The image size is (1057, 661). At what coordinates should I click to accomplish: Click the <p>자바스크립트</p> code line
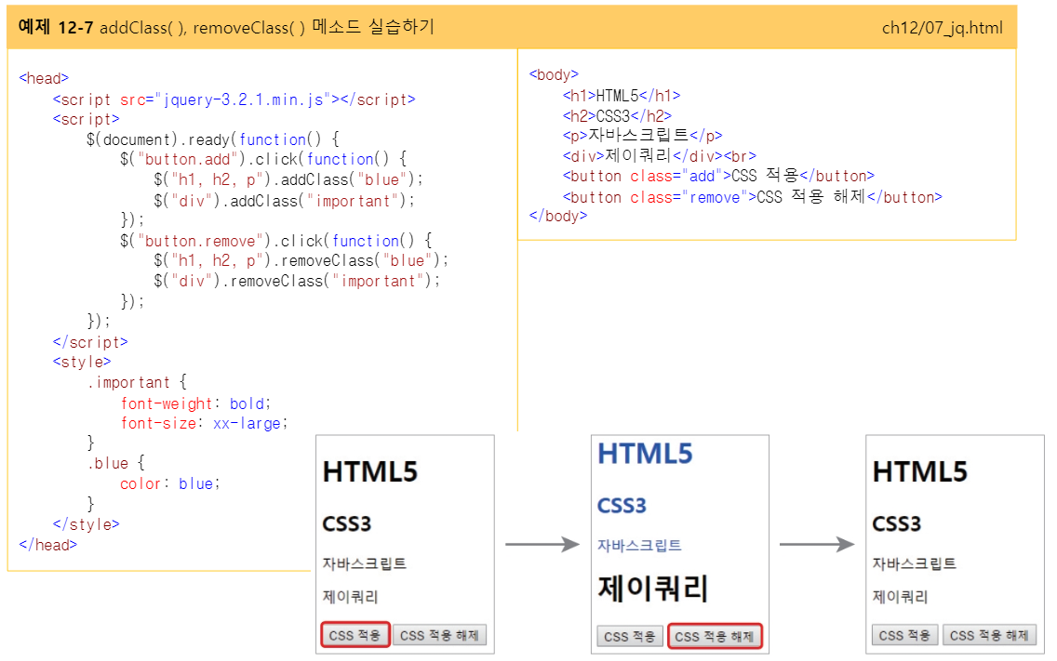[x=642, y=136]
